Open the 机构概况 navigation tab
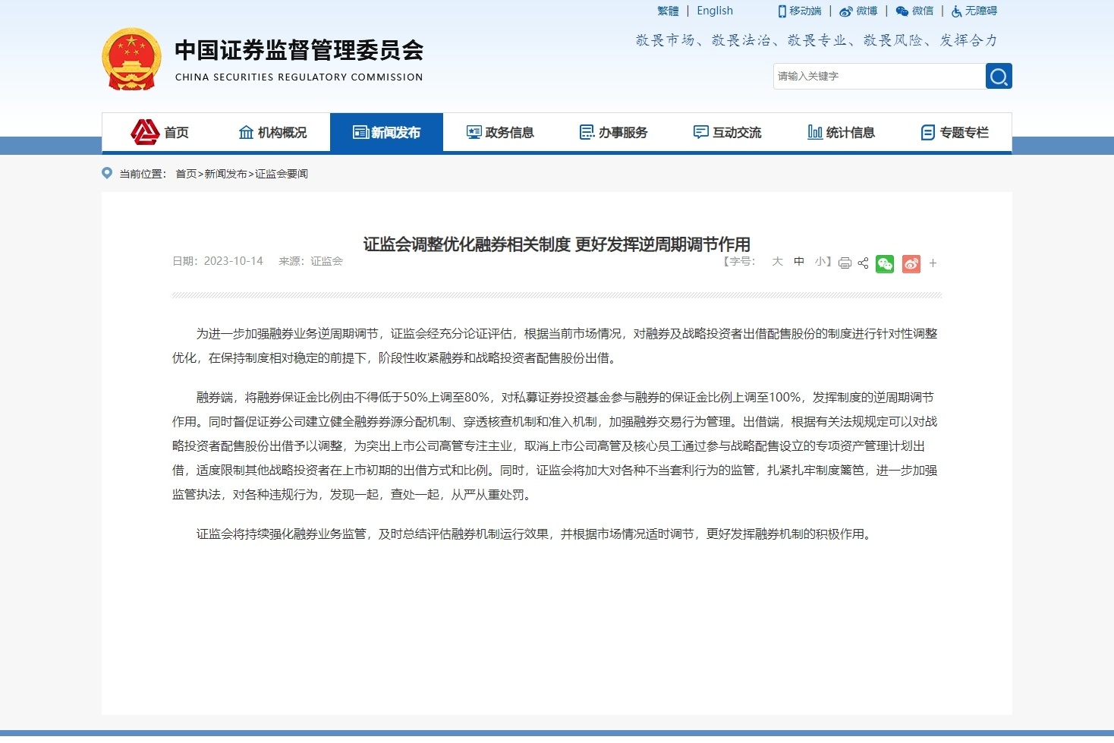The image size is (1114, 743). (272, 133)
